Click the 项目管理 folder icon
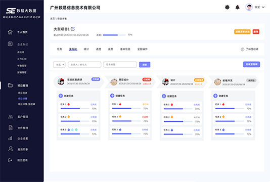Image resolution: width=270 pixels, height=182 pixels. click(10, 85)
